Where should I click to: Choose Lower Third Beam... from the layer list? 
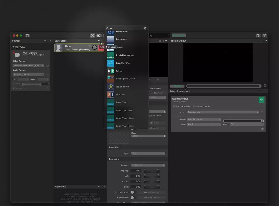pos(126,110)
